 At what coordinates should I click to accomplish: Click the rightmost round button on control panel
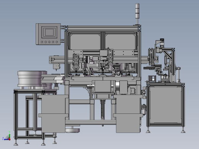point(57,42)
